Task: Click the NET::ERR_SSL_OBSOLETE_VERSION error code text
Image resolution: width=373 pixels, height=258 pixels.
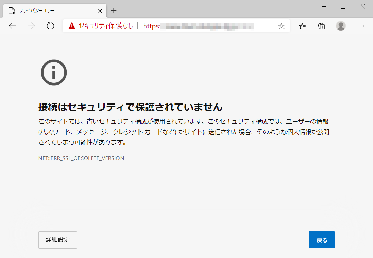Action: [x=81, y=158]
